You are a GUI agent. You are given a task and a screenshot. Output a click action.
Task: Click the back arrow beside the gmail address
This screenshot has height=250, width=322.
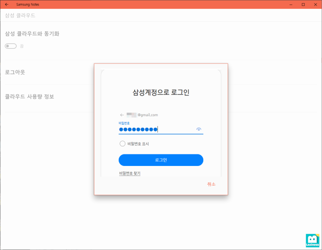(x=122, y=115)
